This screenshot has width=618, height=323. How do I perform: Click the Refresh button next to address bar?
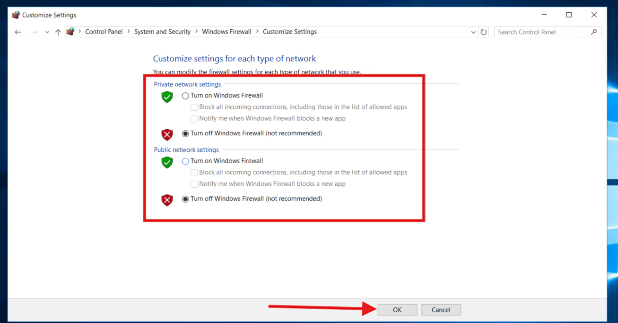tap(484, 32)
